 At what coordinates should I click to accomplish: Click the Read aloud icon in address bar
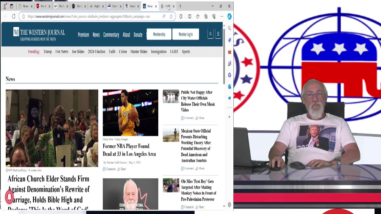(164, 16)
